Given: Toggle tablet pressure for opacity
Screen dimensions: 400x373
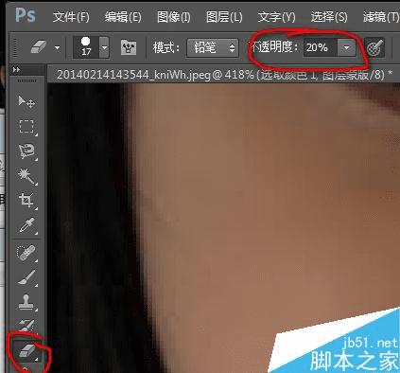Looking at the screenshot, I should (374, 47).
